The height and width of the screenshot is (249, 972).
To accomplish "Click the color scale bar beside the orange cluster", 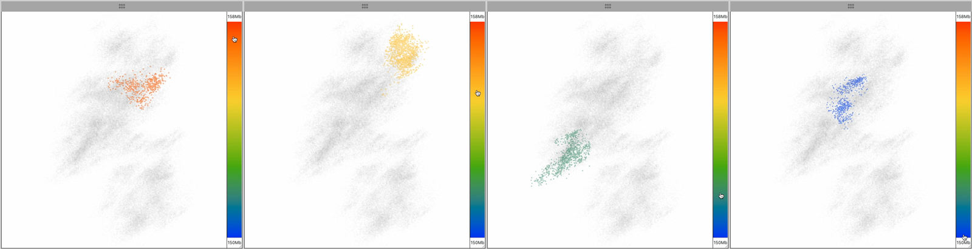I will pos(234,130).
